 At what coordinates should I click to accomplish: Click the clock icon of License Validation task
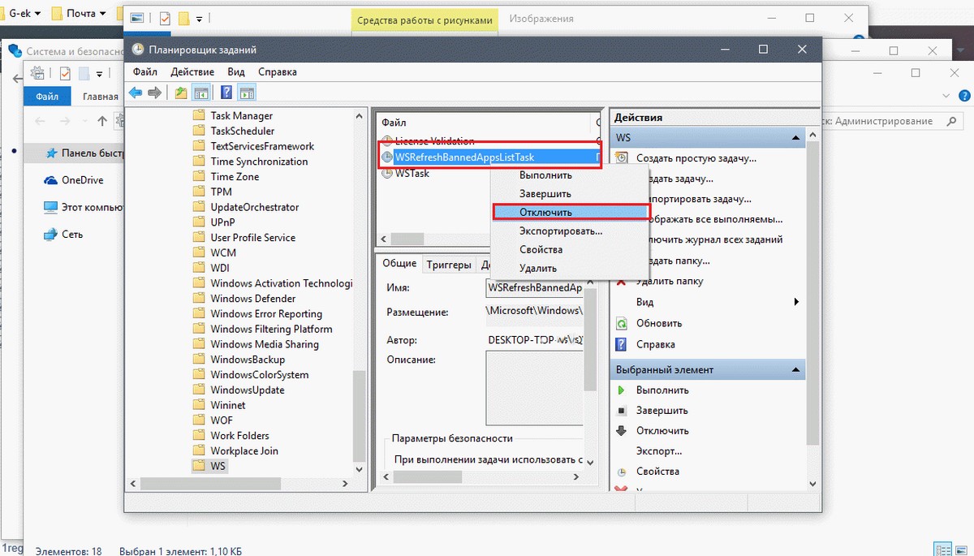[387, 141]
